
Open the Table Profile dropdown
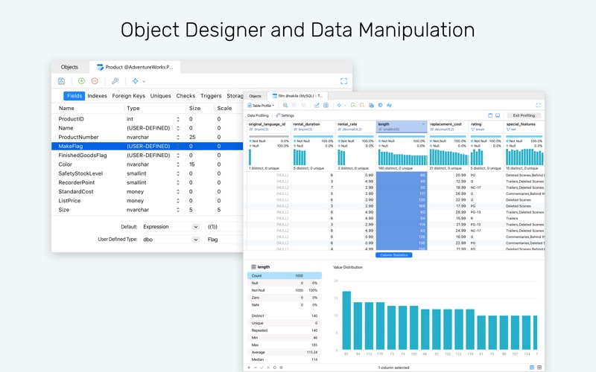261,106
